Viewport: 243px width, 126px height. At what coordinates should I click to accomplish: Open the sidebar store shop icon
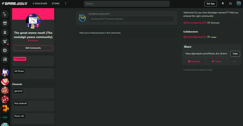tap(5, 24)
